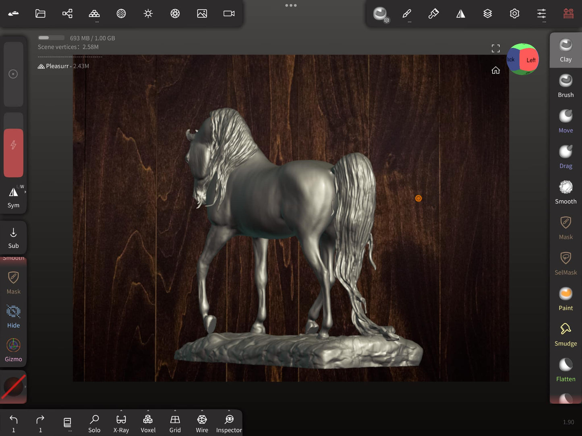Viewport: 582px width, 436px height.
Task: Select the Brush tool
Action: pyautogui.click(x=565, y=86)
